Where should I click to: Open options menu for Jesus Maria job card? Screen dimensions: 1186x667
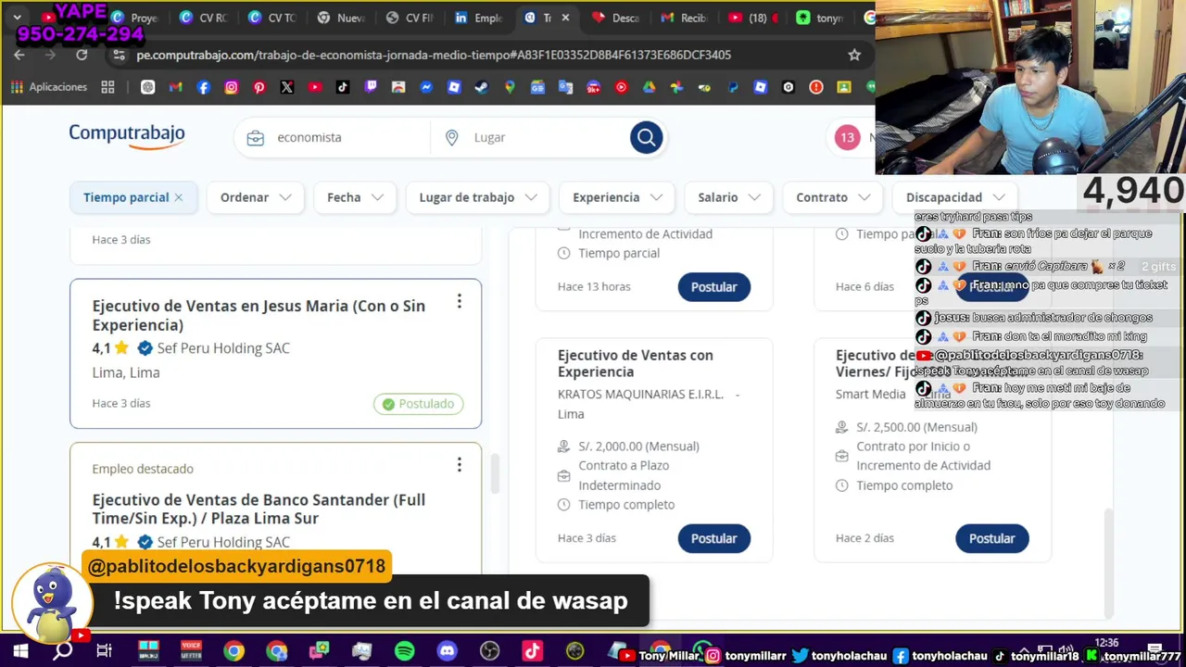coord(459,302)
